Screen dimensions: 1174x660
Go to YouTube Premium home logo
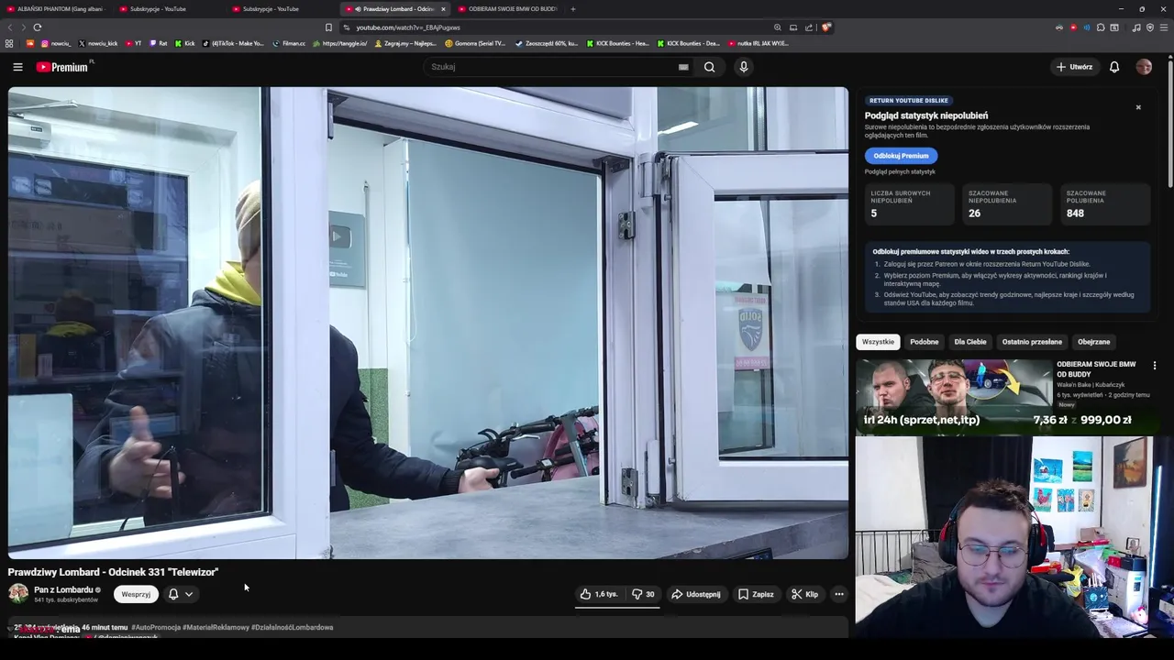pos(64,67)
